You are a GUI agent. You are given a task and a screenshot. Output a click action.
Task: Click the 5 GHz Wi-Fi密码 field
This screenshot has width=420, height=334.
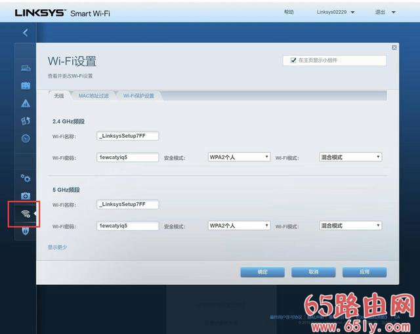click(x=127, y=226)
